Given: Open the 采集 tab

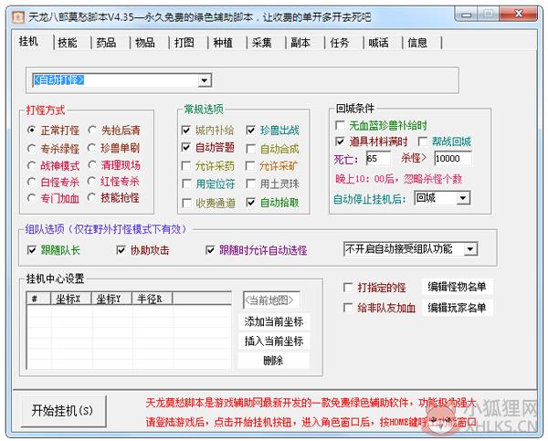Looking at the screenshot, I should pos(262,43).
